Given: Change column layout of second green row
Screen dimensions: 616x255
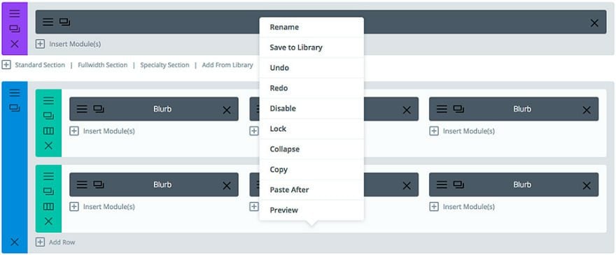Looking at the screenshot, I should [x=48, y=206].
